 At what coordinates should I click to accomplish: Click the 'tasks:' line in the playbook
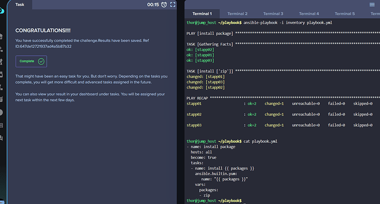(197, 163)
